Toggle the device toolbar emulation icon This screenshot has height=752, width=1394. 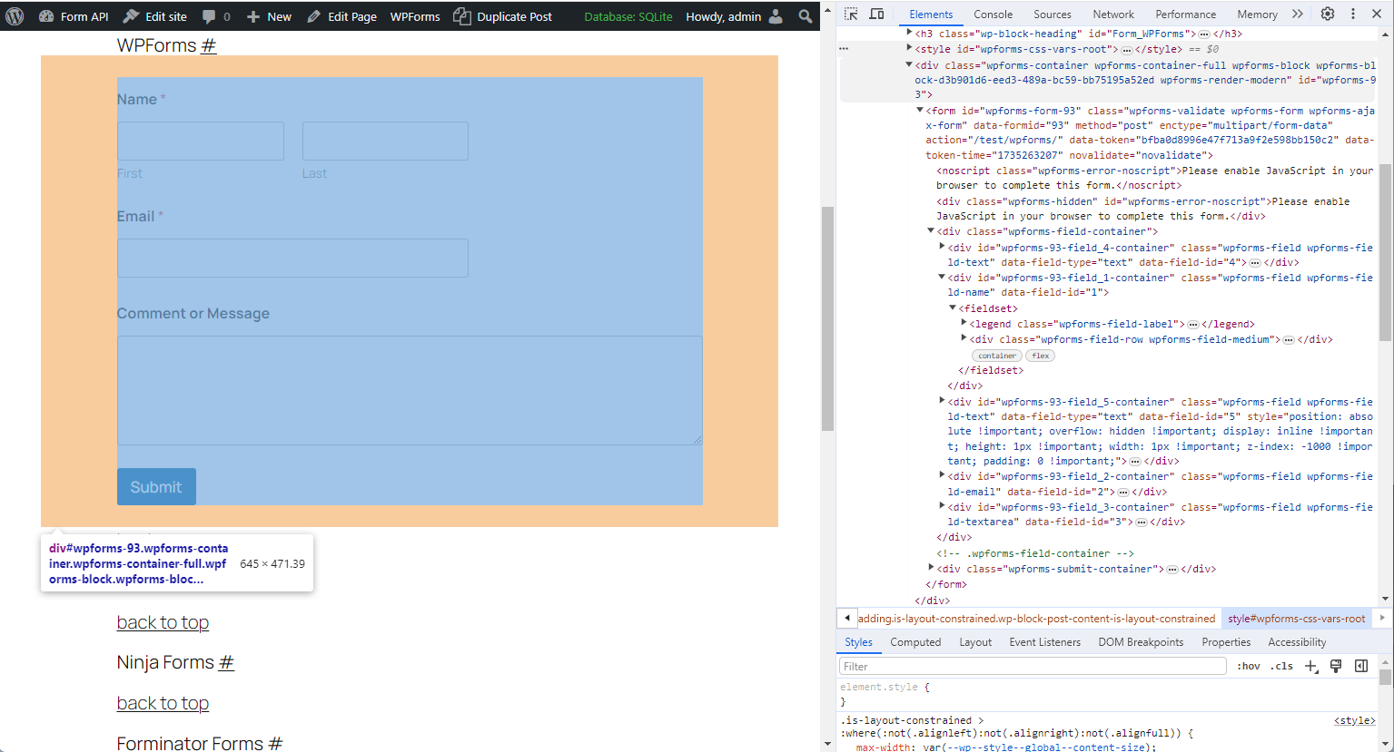[876, 15]
